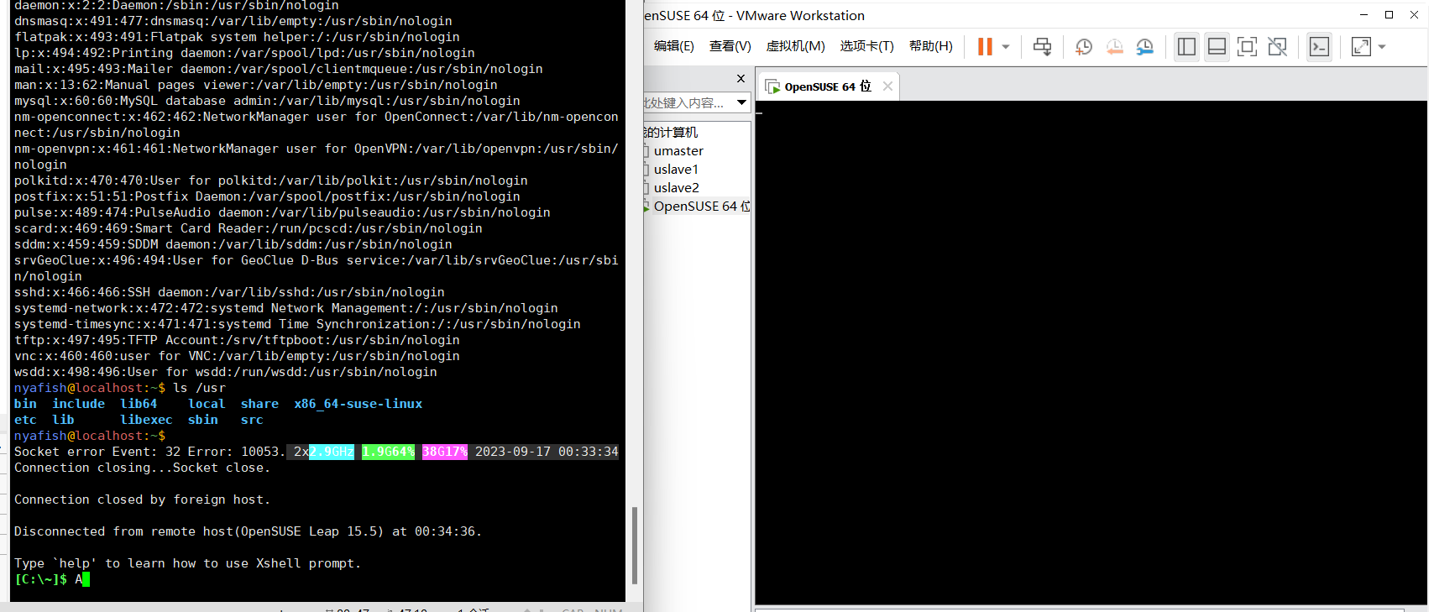Image resolution: width=1434 pixels, height=612 pixels.
Task: Open the library search filter dropdown
Action: pyautogui.click(x=741, y=102)
